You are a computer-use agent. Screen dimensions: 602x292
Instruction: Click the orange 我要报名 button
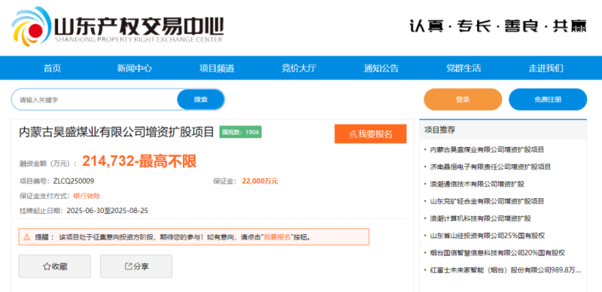(370, 134)
